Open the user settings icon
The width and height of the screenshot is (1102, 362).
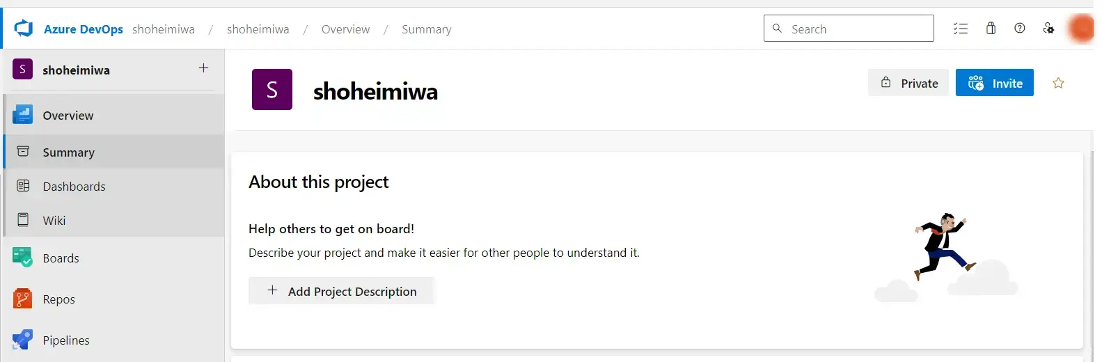[1048, 28]
